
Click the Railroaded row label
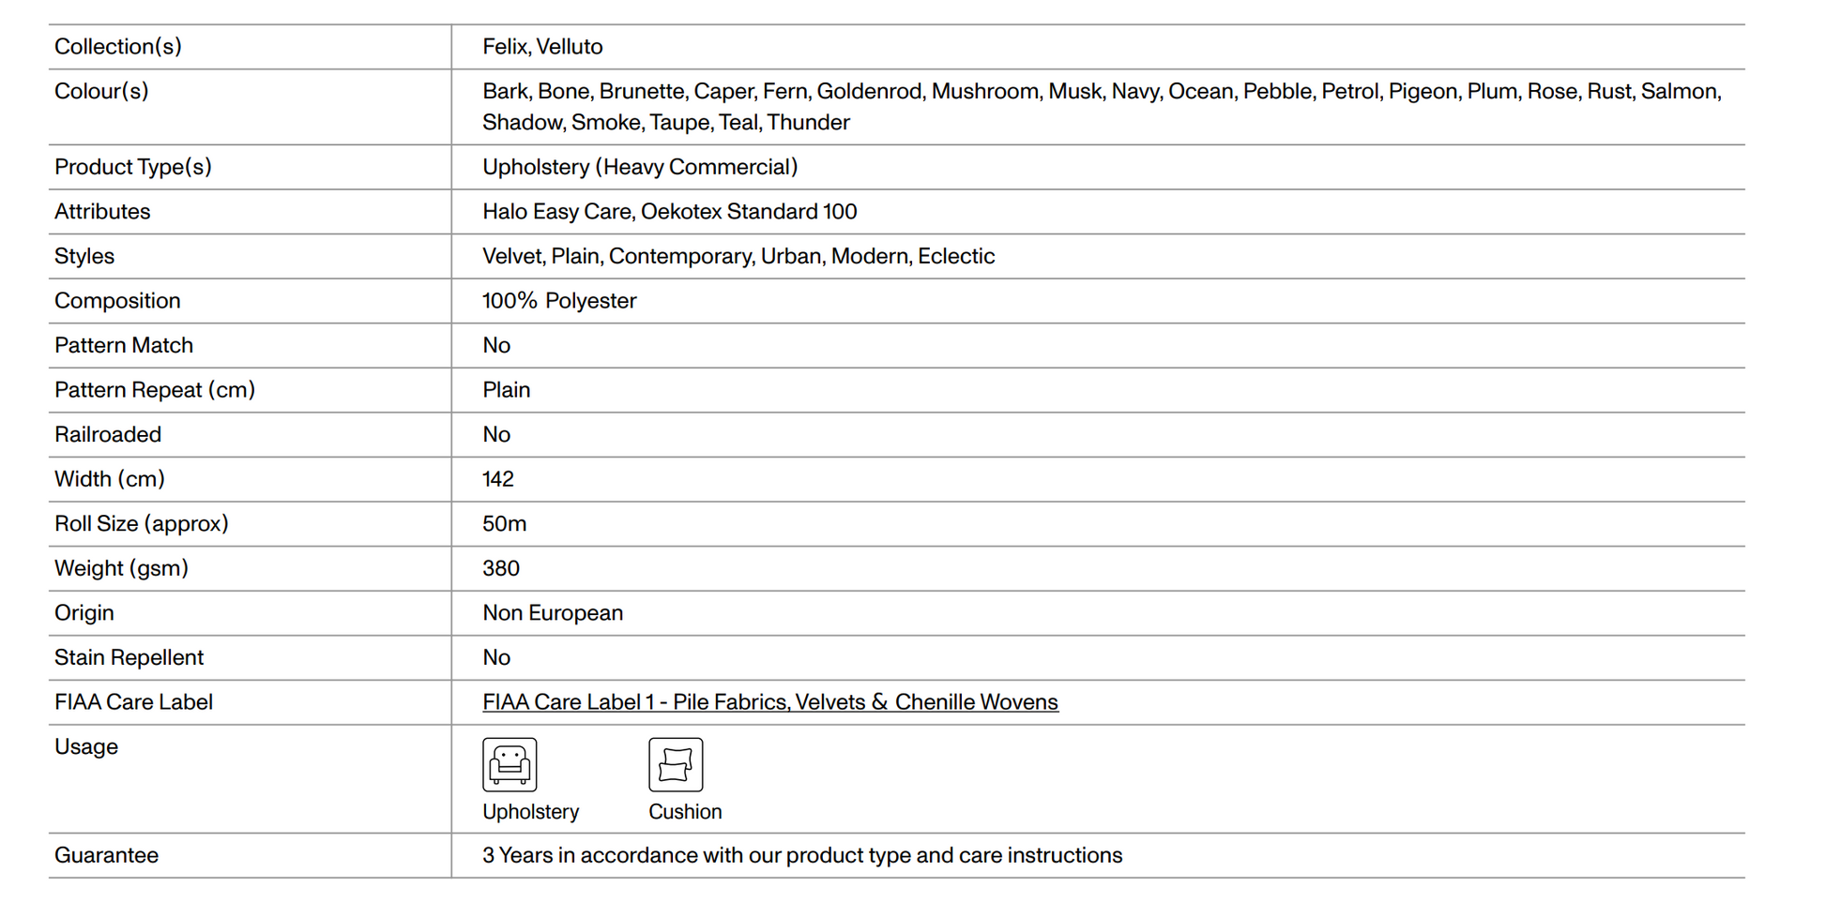108,435
